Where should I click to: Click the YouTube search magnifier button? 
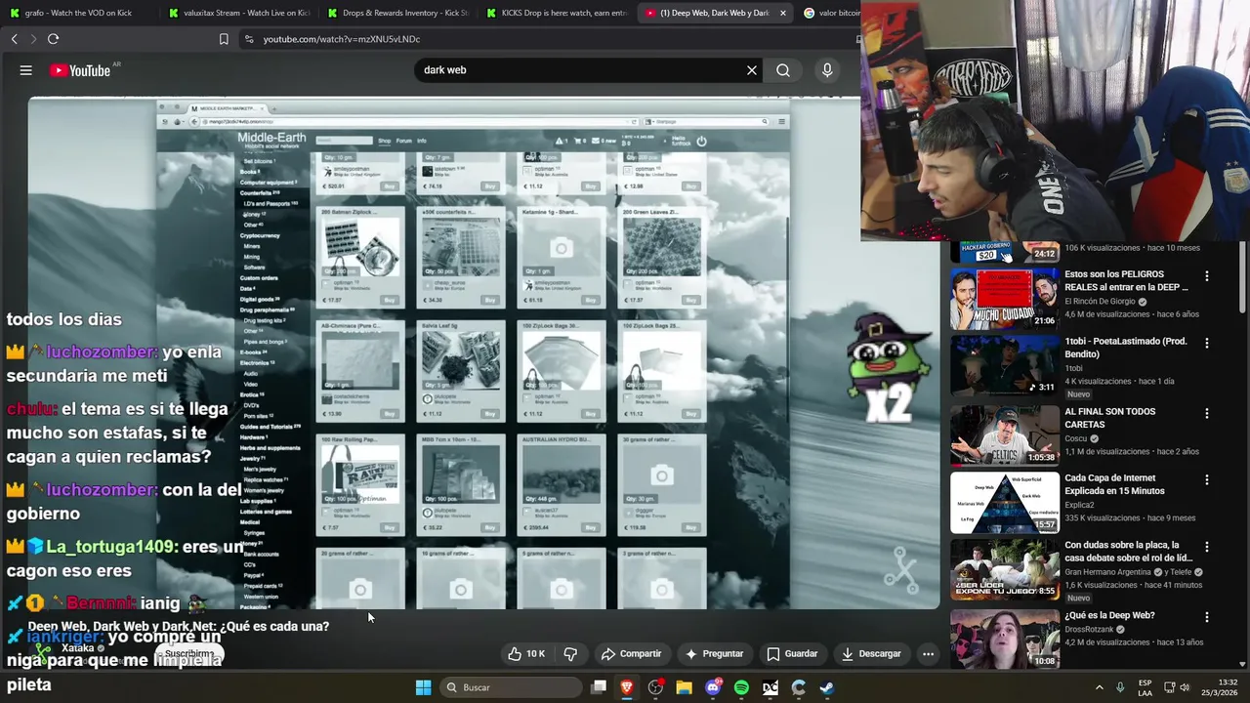coord(783,70)
